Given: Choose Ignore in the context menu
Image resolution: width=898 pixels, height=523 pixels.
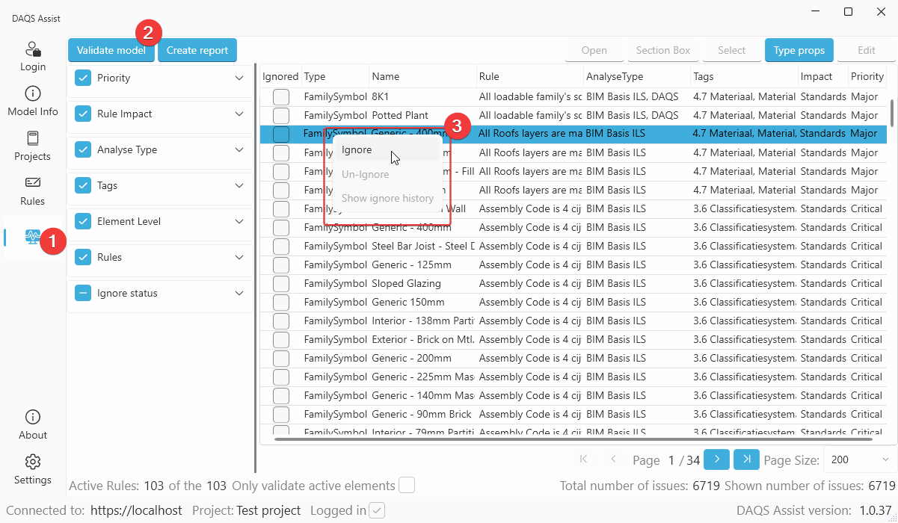Looking at the screenshot, I should coord(357,150).
